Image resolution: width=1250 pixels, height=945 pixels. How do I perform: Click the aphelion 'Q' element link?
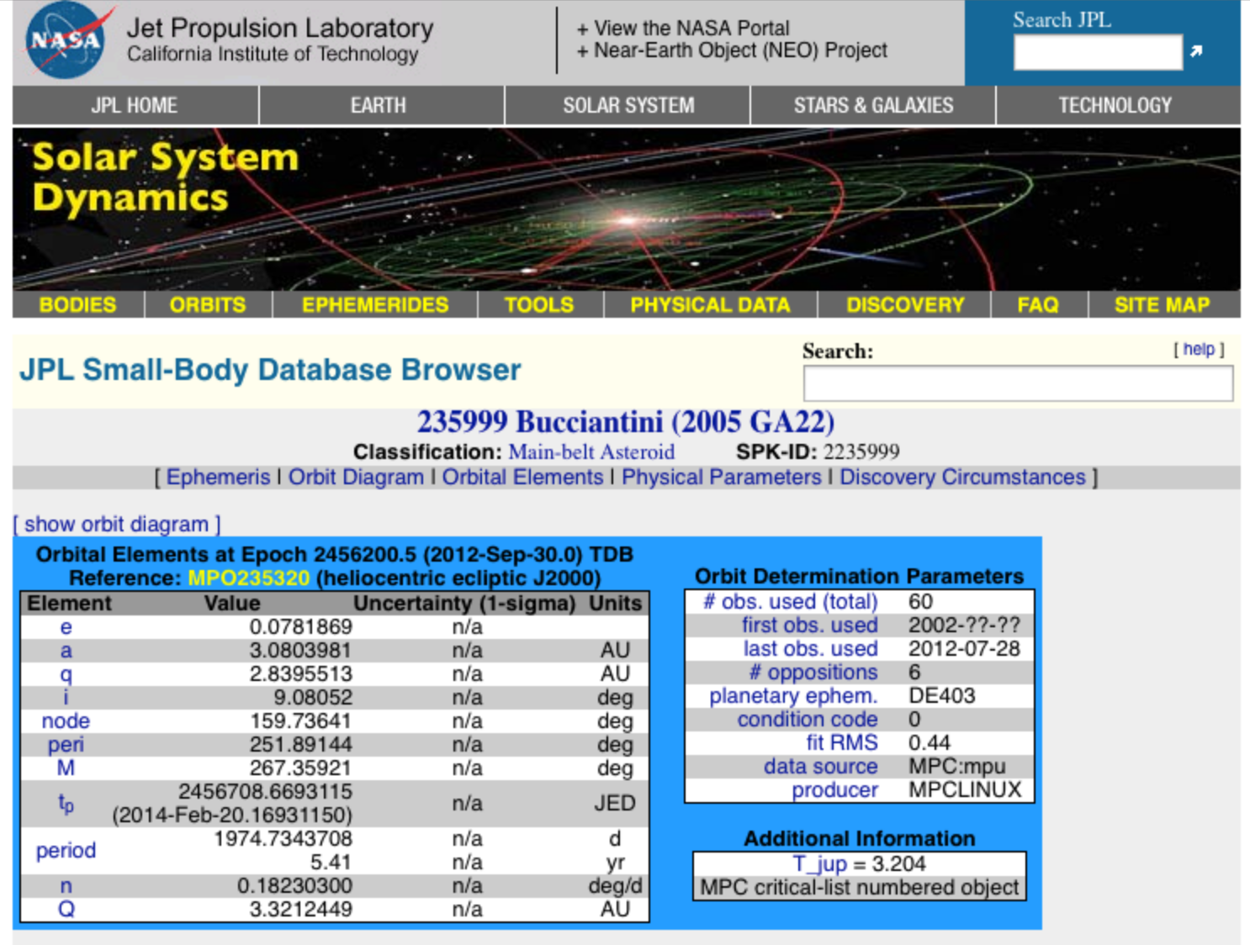point(66,910)
